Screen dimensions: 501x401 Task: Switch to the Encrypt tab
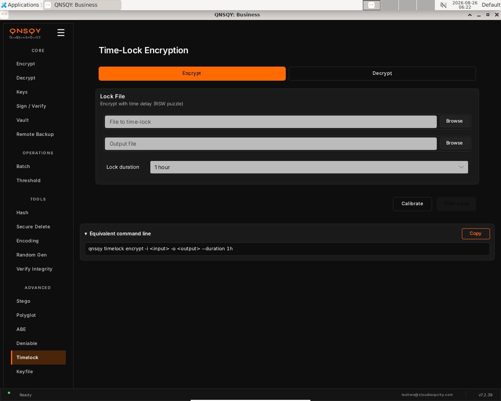pos(192,74)
